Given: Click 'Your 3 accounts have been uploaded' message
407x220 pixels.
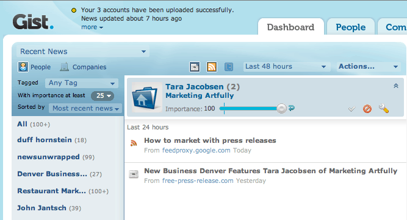Looking at the screenshot, I should point(157,10).
